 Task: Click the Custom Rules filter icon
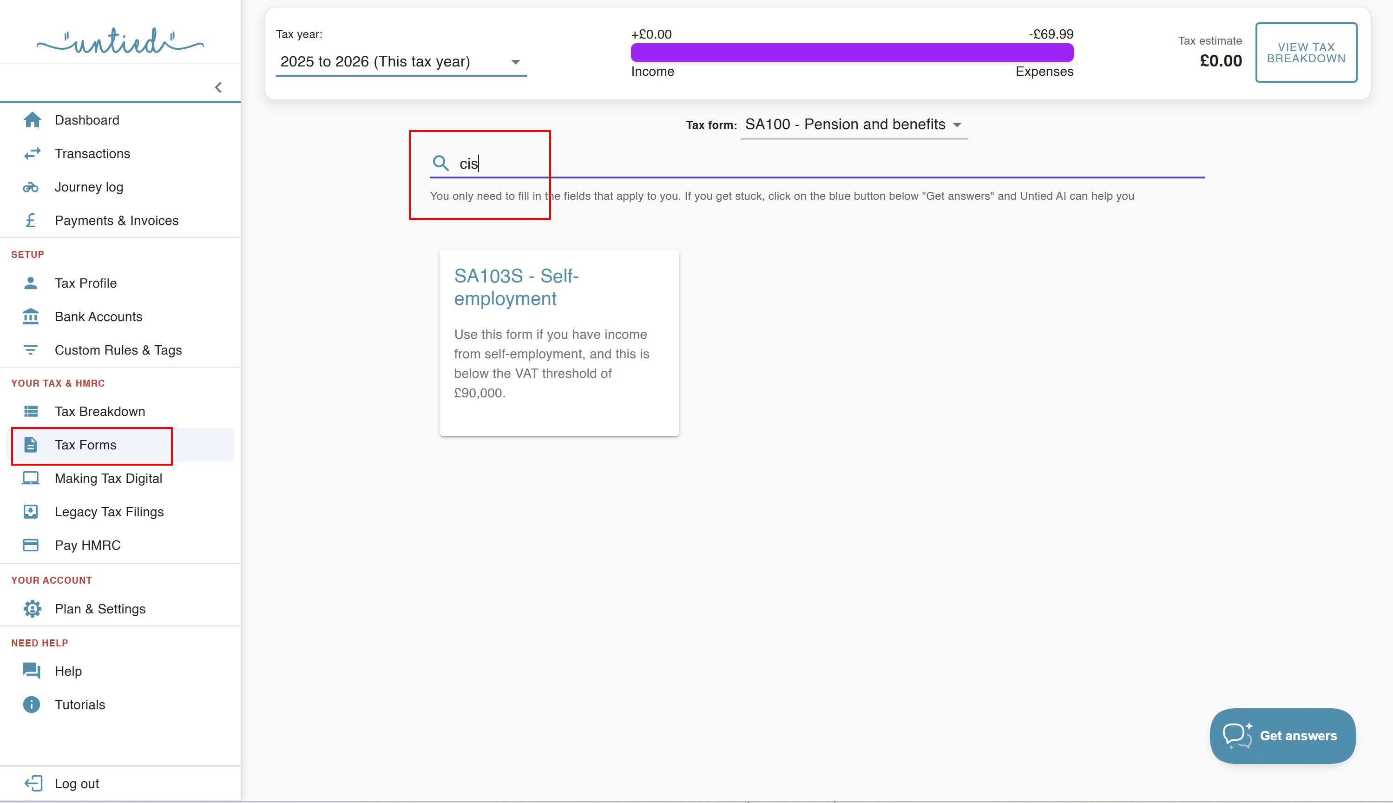point(31,350)
